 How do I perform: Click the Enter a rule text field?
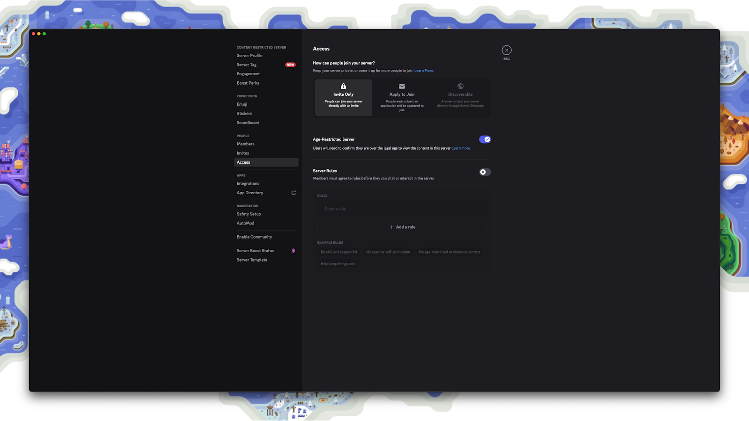[x=401, y=209]
